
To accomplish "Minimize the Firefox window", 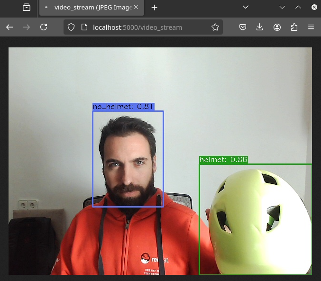I will (x=282, y=8).
